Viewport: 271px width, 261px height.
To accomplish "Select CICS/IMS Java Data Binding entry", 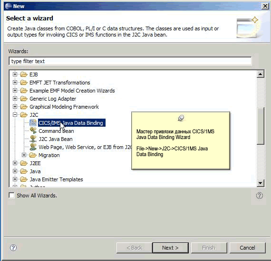I will (72, 123).
